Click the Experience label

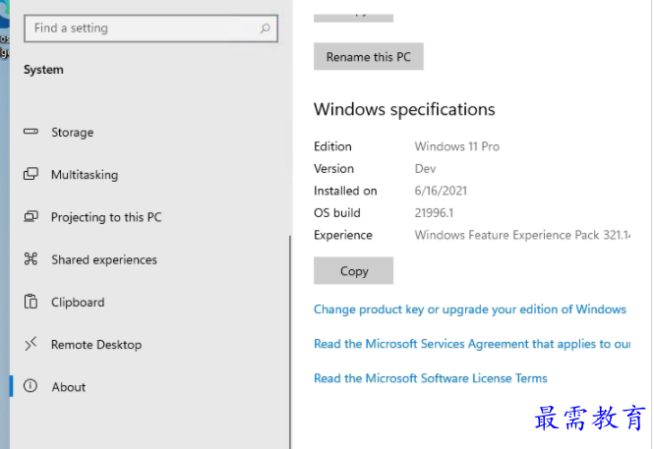[343, 236]
